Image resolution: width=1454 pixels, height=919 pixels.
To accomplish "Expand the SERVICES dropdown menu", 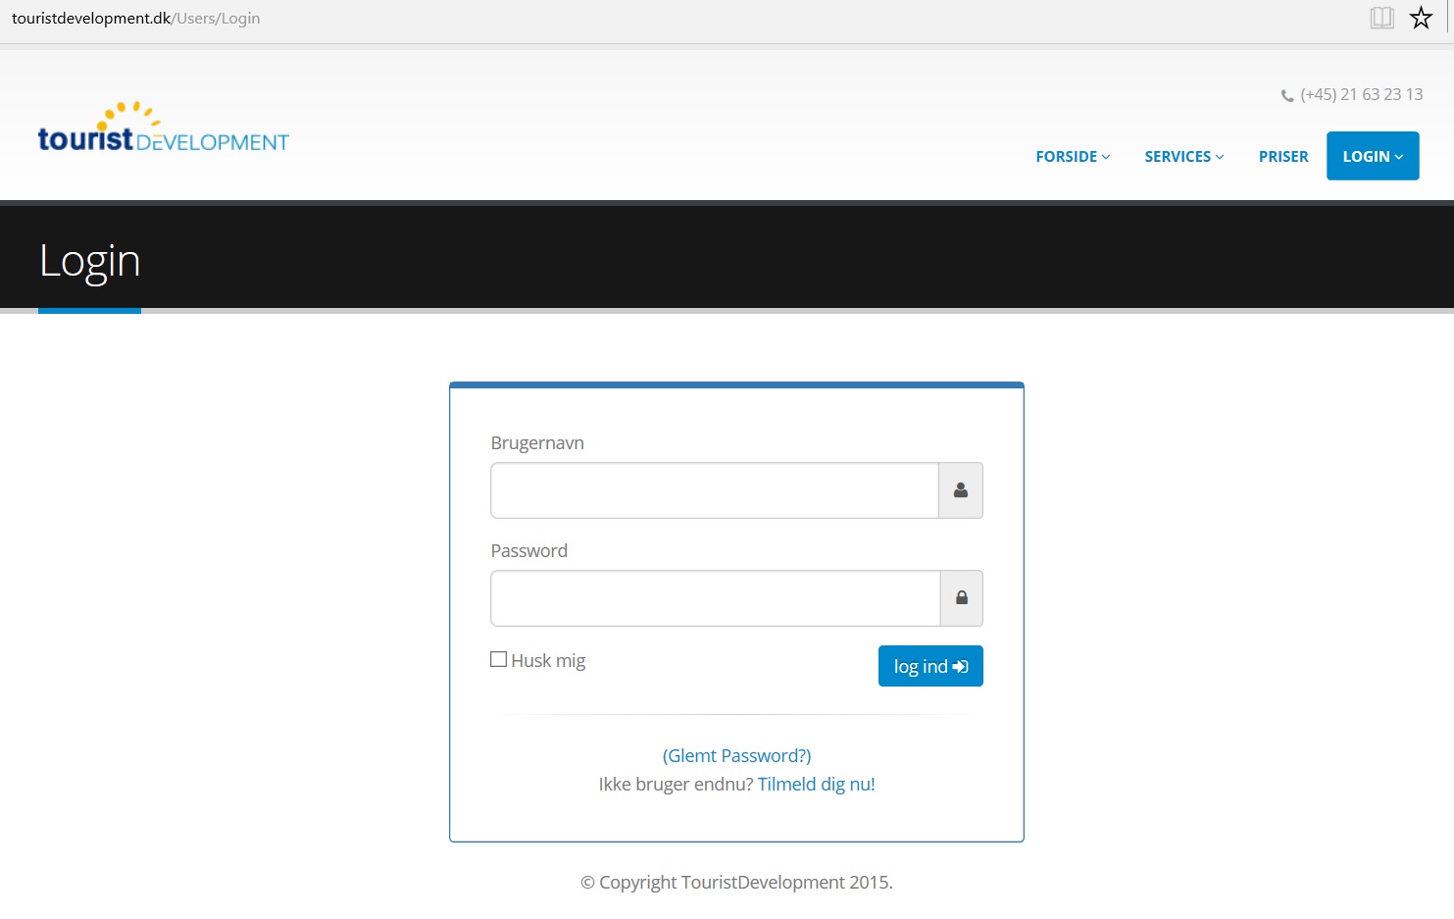I will click(x=1183, y=157).
